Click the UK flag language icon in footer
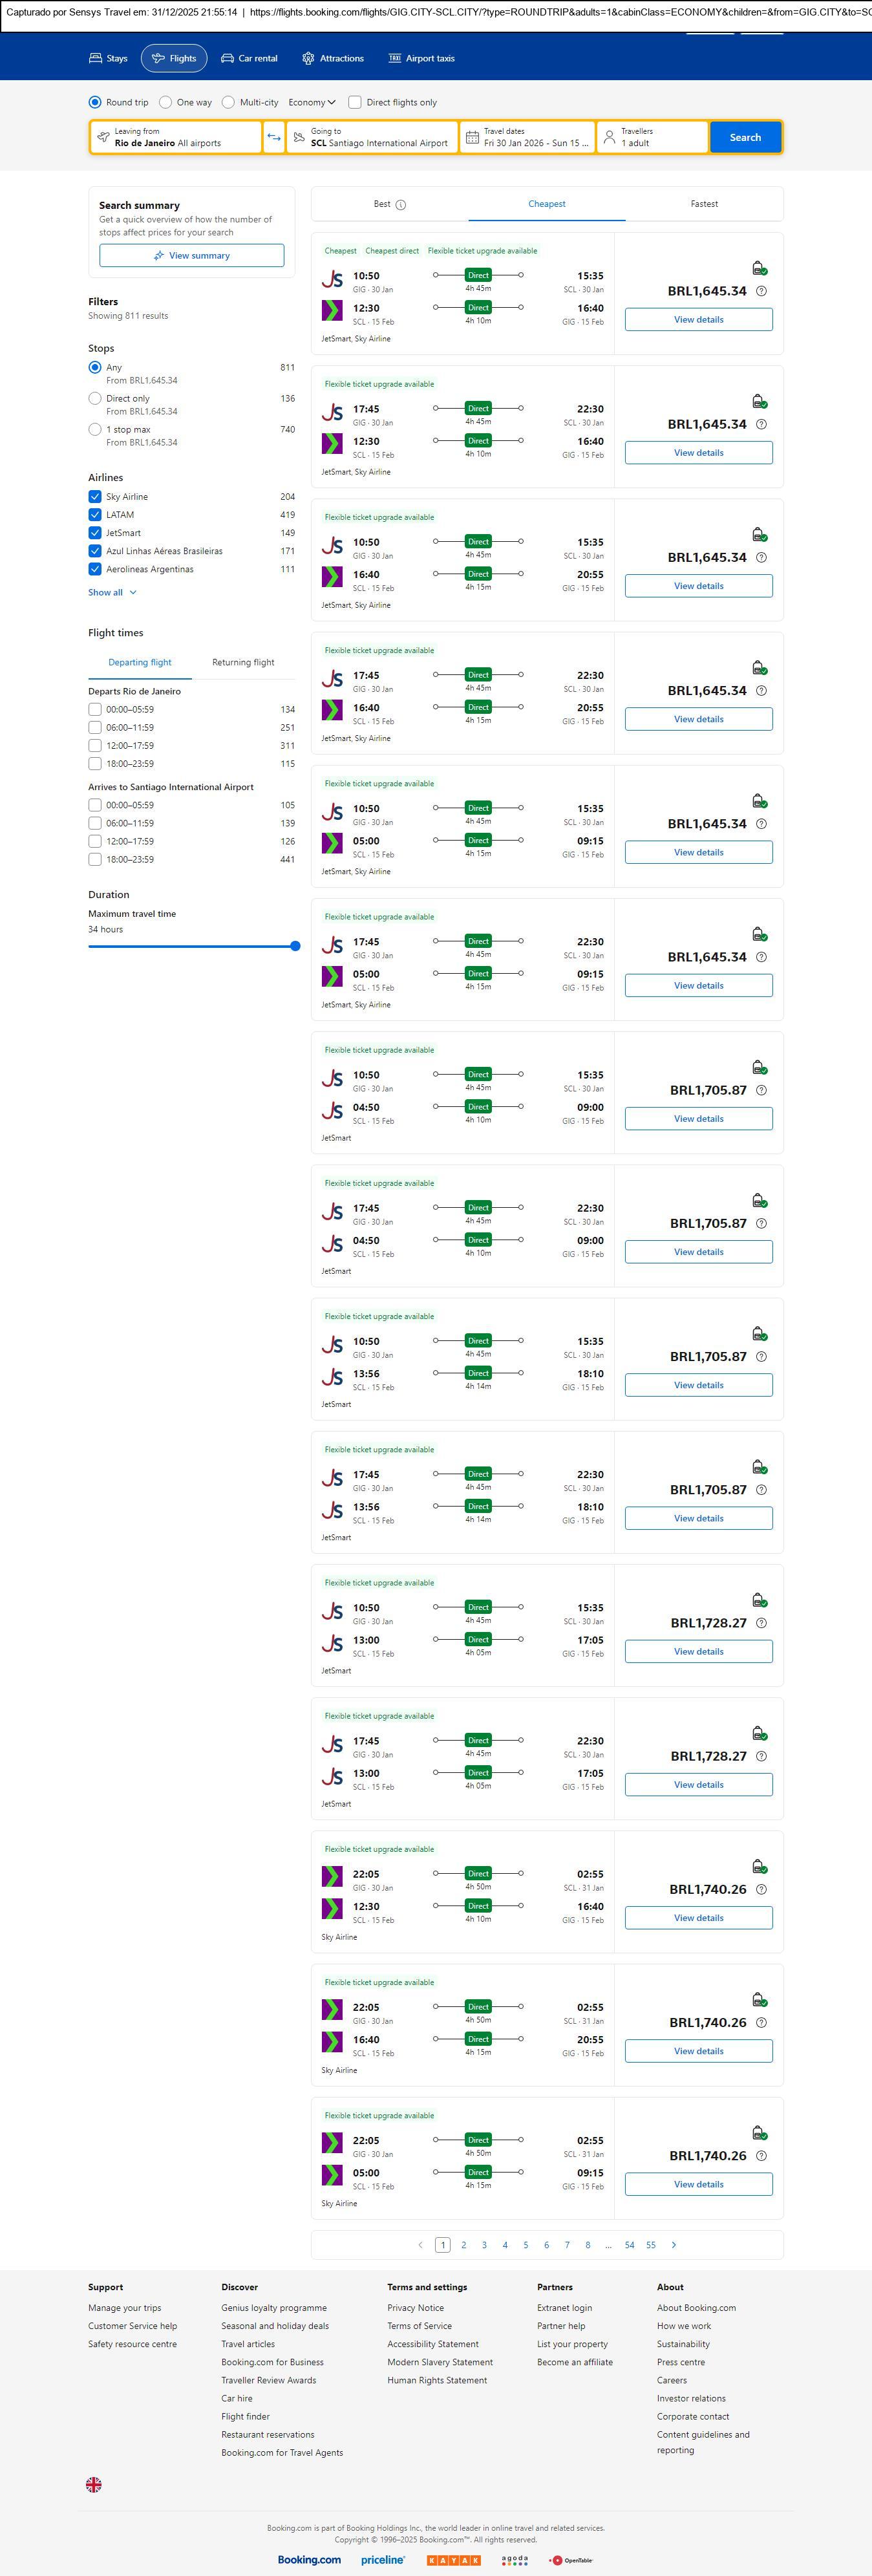The image size is (872, 2576). click(x=94, y=2484)
